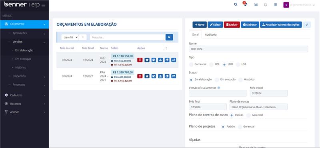Click saldo value R$ 1.110.150,00
Screen dimensions: 320x148
[123, 56]
